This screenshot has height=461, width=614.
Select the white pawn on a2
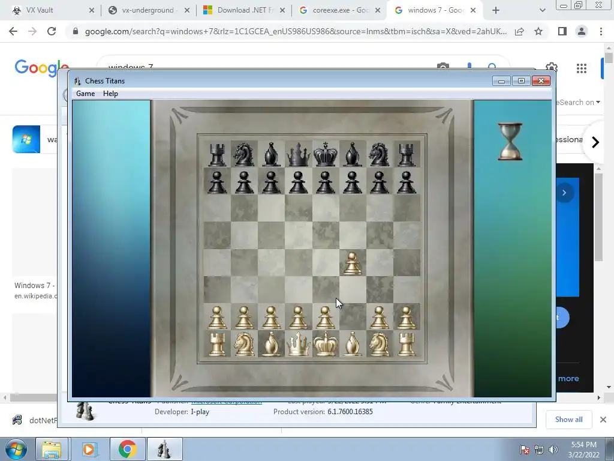[217, 317]
